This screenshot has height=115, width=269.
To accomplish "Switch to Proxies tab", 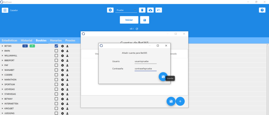I will [x=70, y=40].
